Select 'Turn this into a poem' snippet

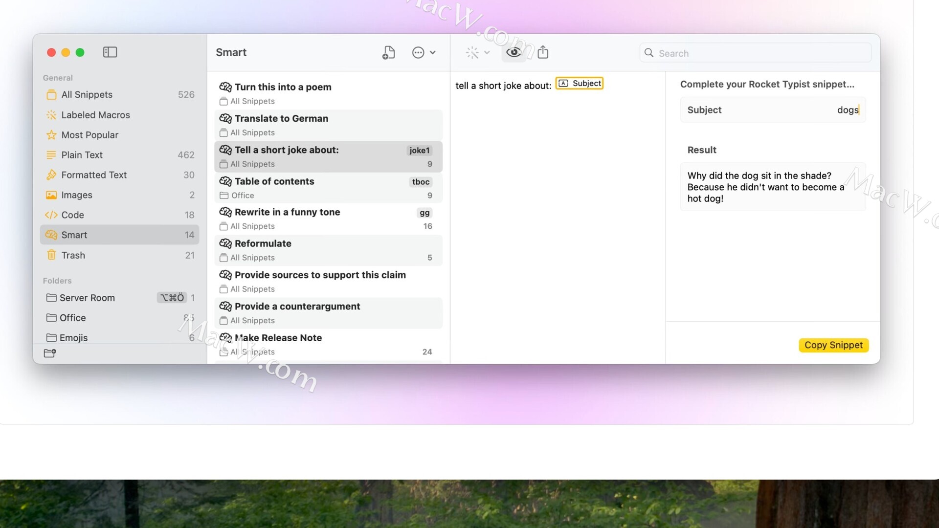pyautogui.click(x=328, y=93)
